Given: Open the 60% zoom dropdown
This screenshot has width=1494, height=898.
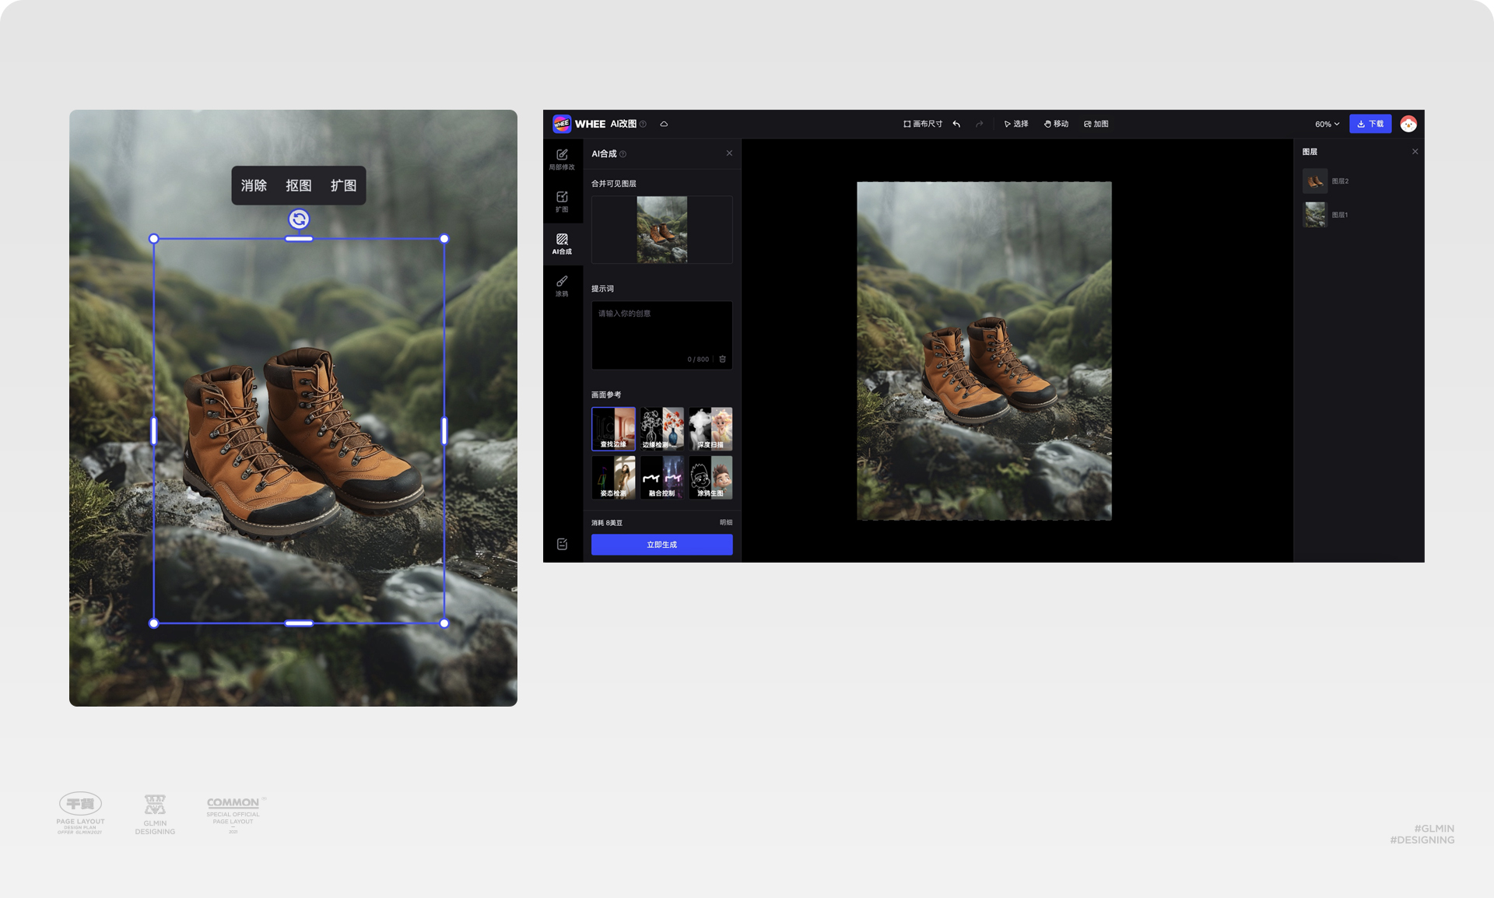Looking at the screenshot, I should pyautogui.click(x=1327, y=124).
